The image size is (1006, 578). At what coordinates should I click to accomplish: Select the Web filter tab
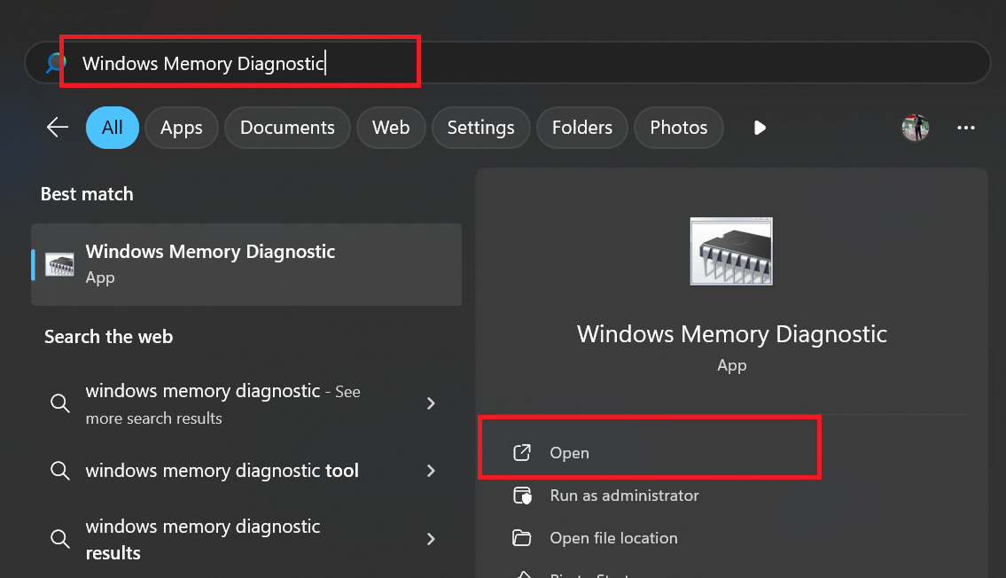391,128
